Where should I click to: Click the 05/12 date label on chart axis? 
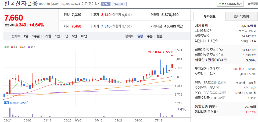click(x=158, y=120)
